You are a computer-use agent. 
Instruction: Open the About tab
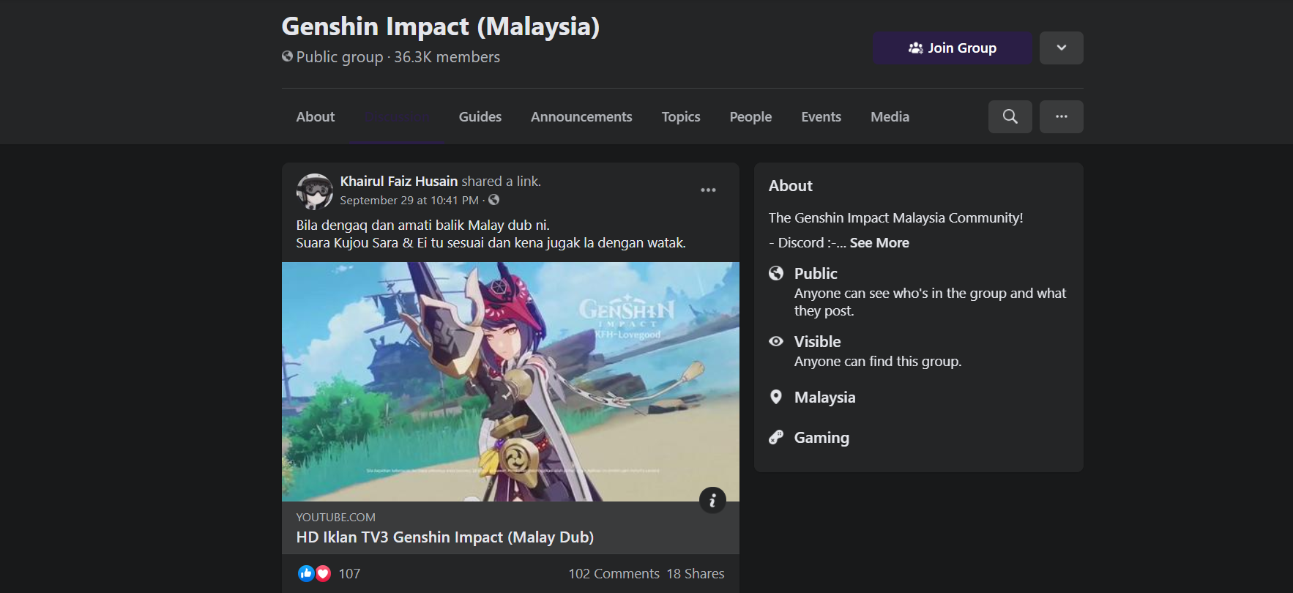pyautogui.click(x=316, y=117)
